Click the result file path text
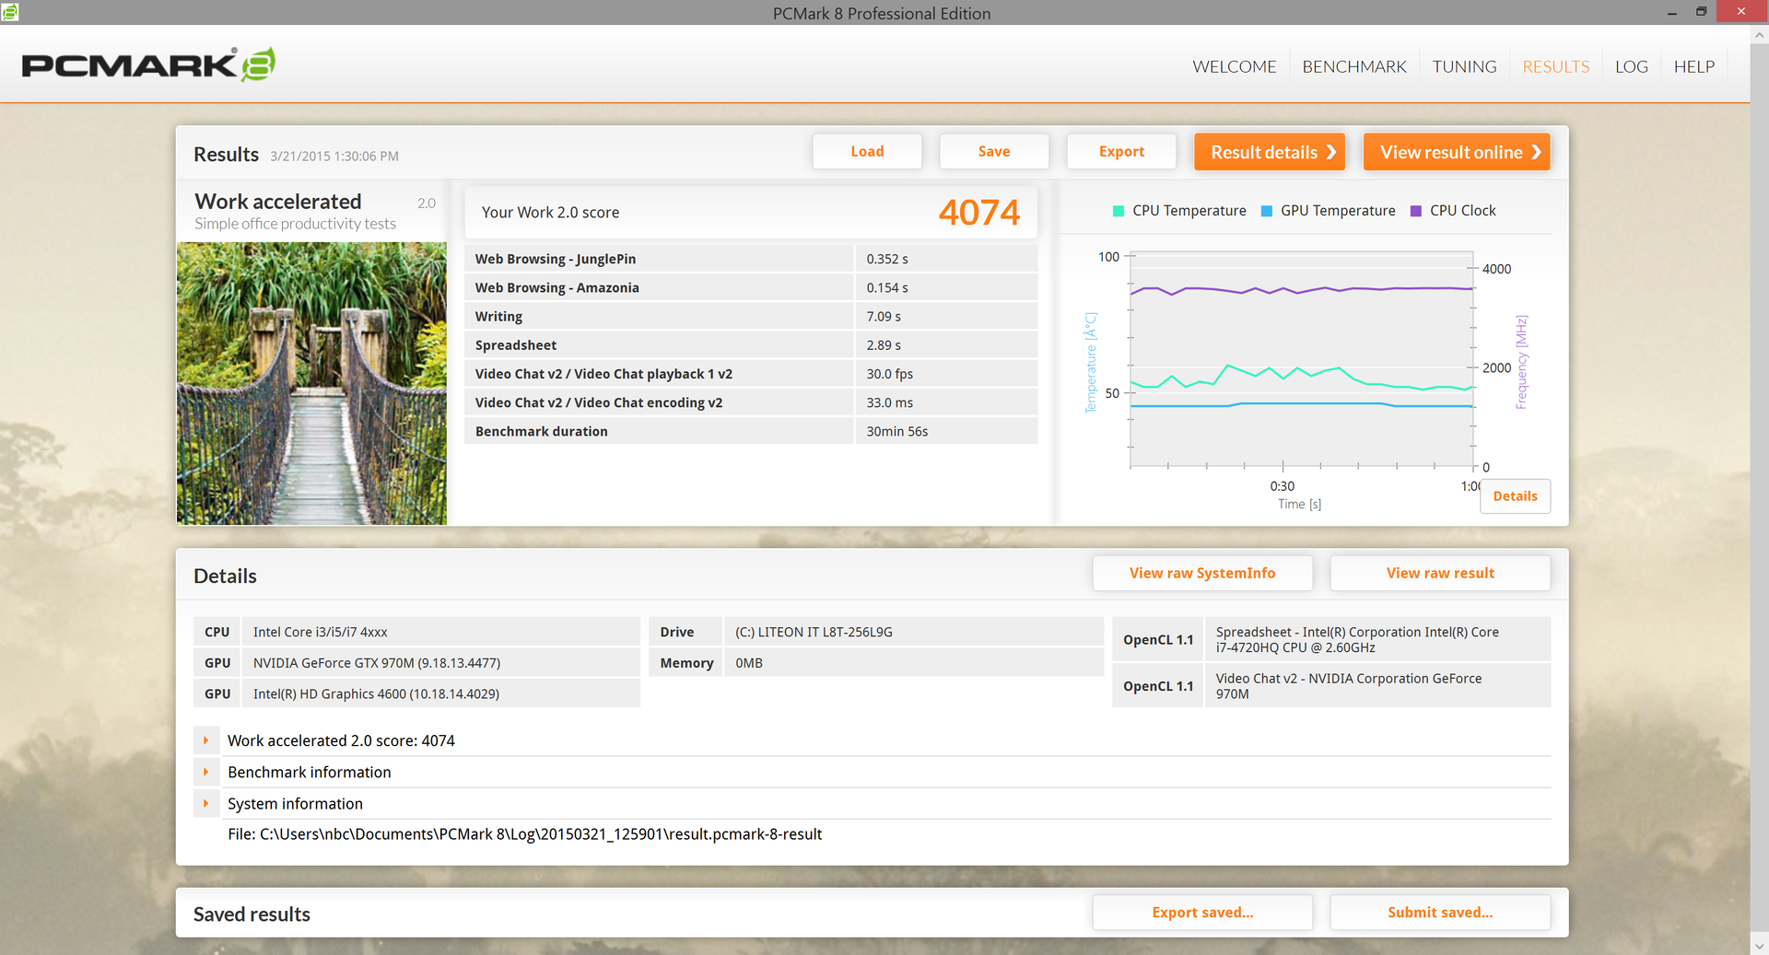 tap(524, 834)
